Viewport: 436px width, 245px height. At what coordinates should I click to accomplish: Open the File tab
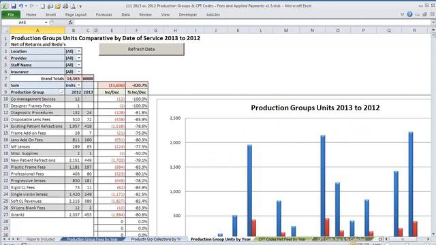point(11,14)
